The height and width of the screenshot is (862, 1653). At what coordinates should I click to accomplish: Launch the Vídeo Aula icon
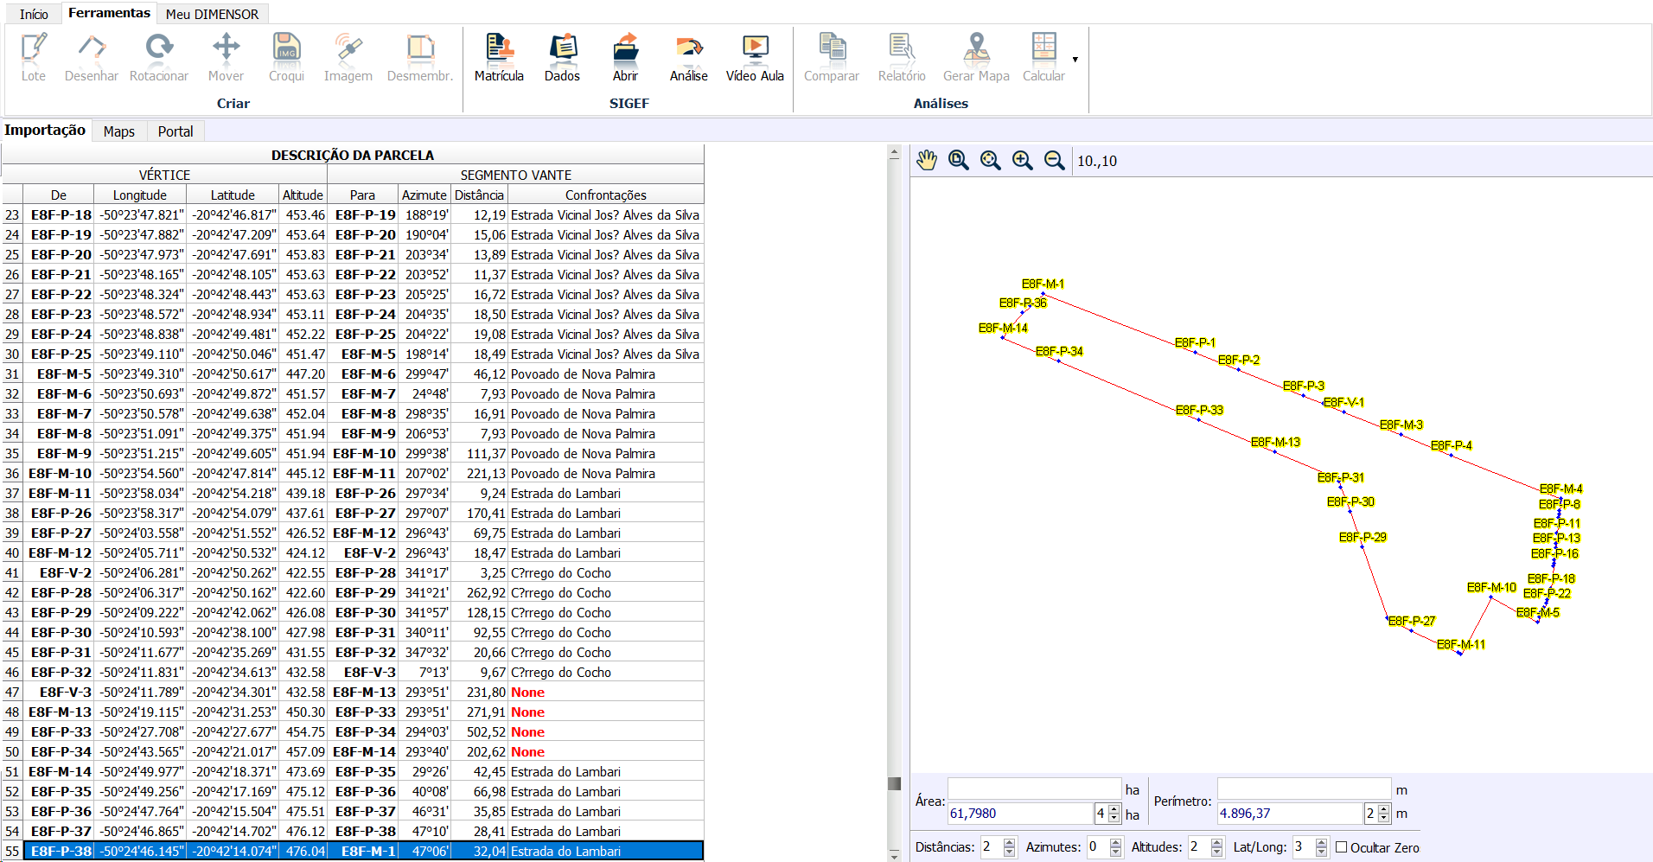tap(755, 57)
